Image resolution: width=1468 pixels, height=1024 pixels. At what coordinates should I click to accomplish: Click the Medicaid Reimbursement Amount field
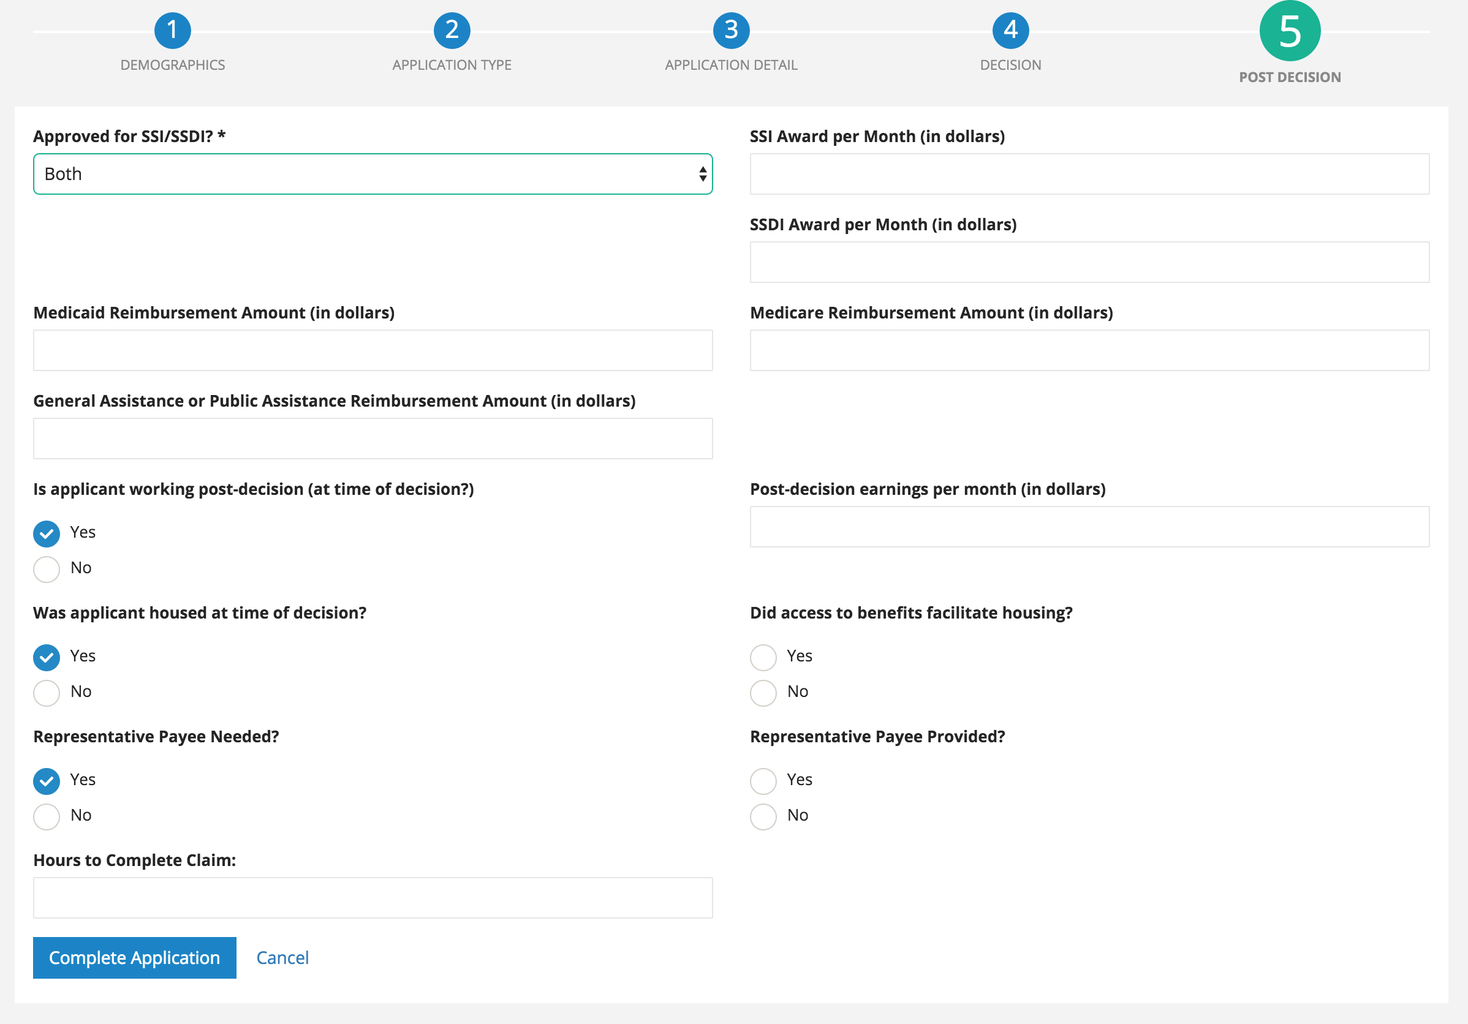(373, 350)
